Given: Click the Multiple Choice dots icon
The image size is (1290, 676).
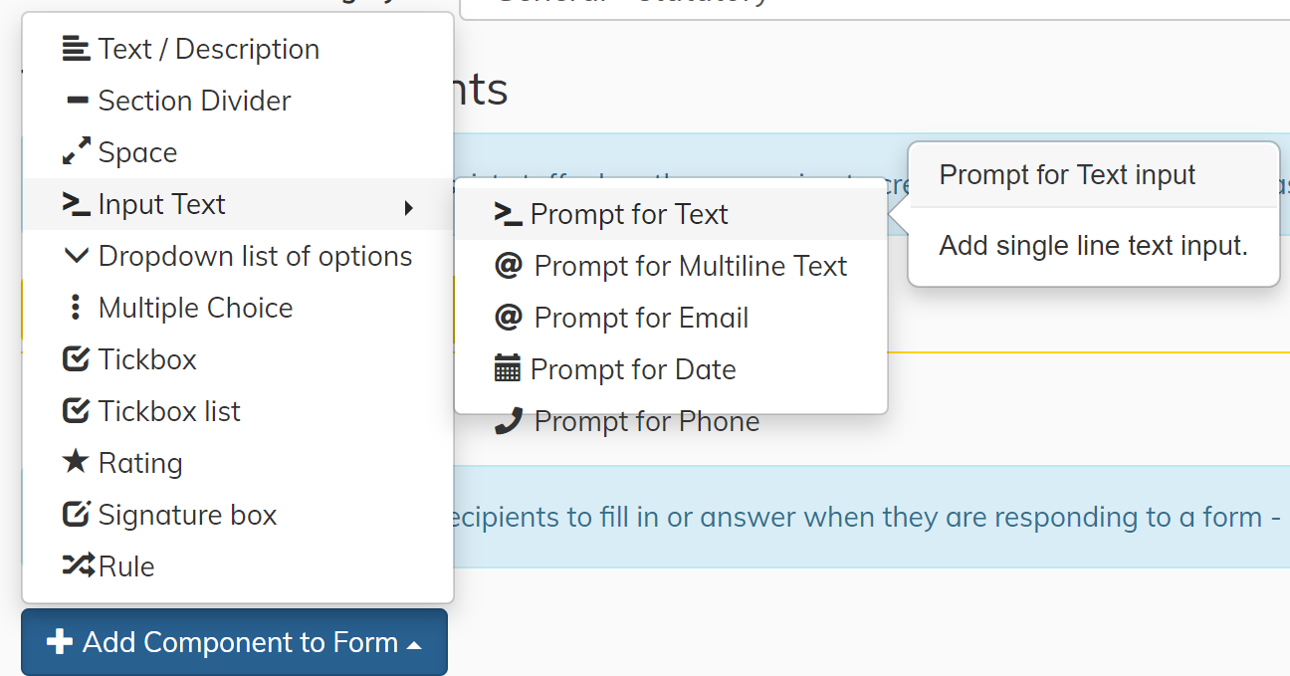Looking at the screenshot, I should pyautogui.click(x=76, y=308).
